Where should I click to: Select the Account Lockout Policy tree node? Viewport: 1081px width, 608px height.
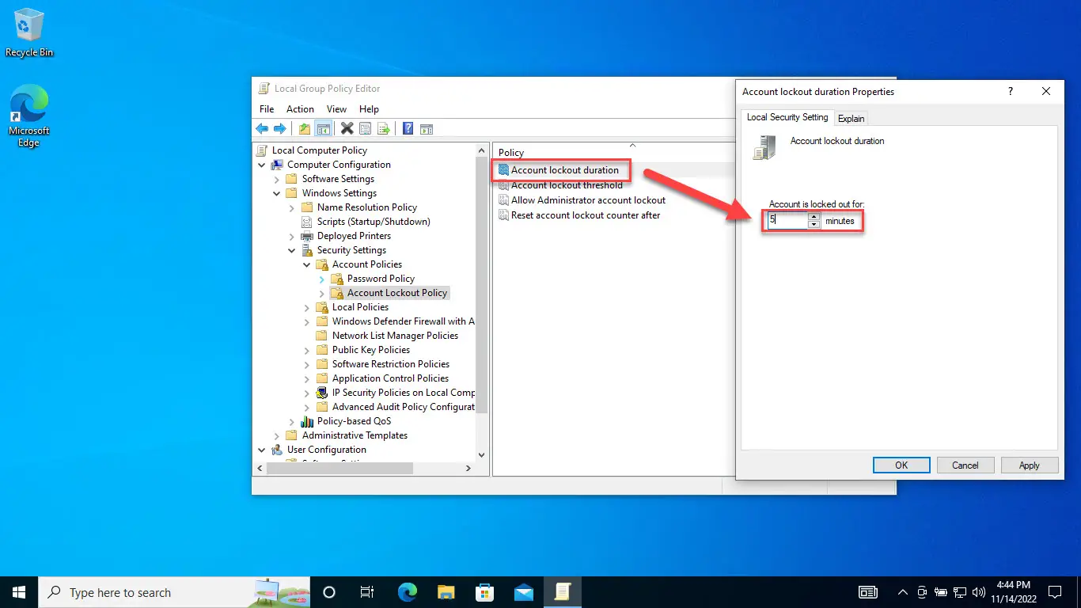click(397, 293)
